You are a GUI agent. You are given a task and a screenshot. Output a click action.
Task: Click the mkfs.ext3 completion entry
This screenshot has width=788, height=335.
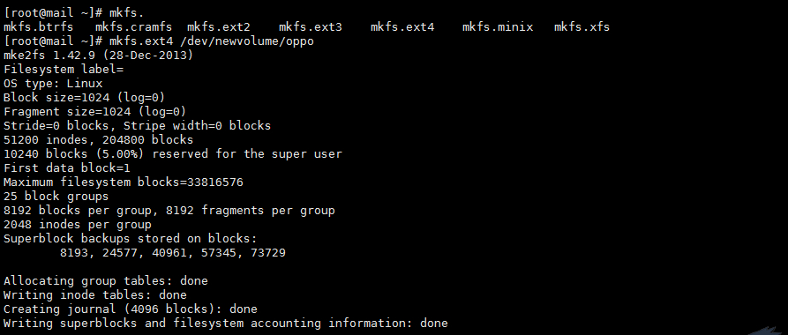[310, 27]
